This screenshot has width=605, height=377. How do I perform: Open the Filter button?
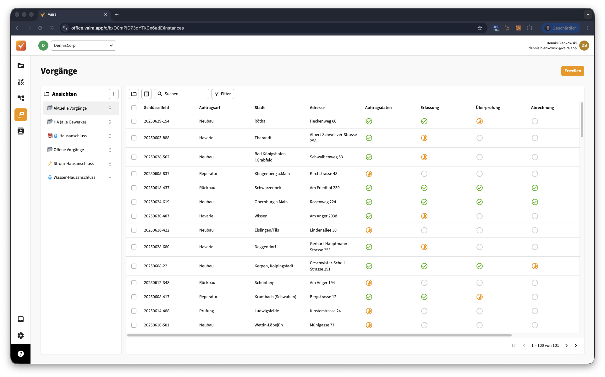tap(223, 94)
